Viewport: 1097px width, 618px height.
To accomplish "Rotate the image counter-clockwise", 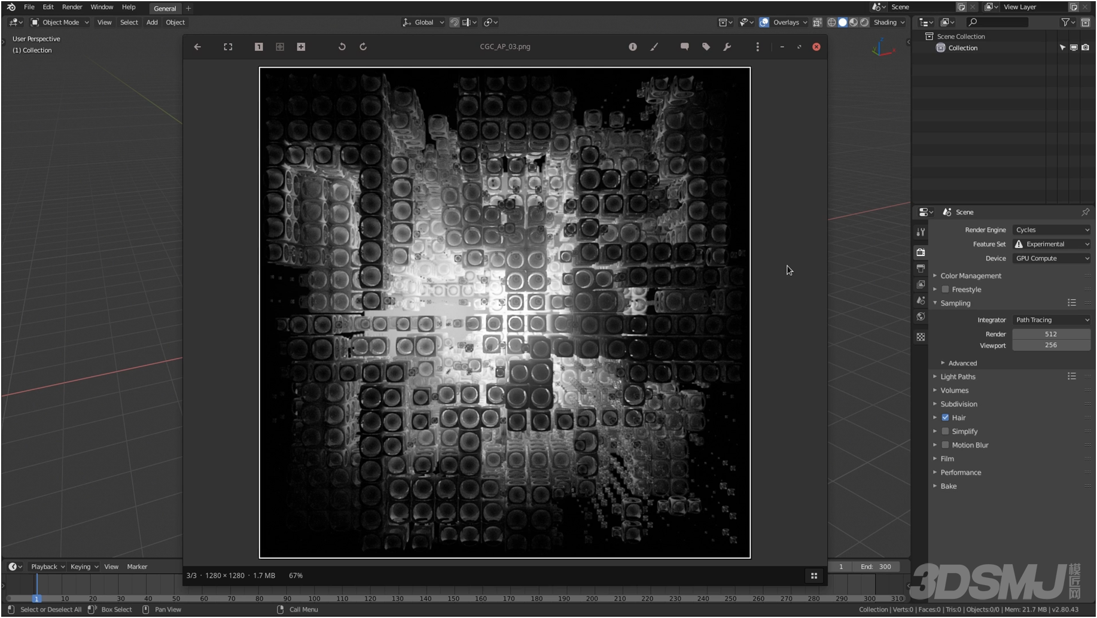I will (x=342, y=47).
